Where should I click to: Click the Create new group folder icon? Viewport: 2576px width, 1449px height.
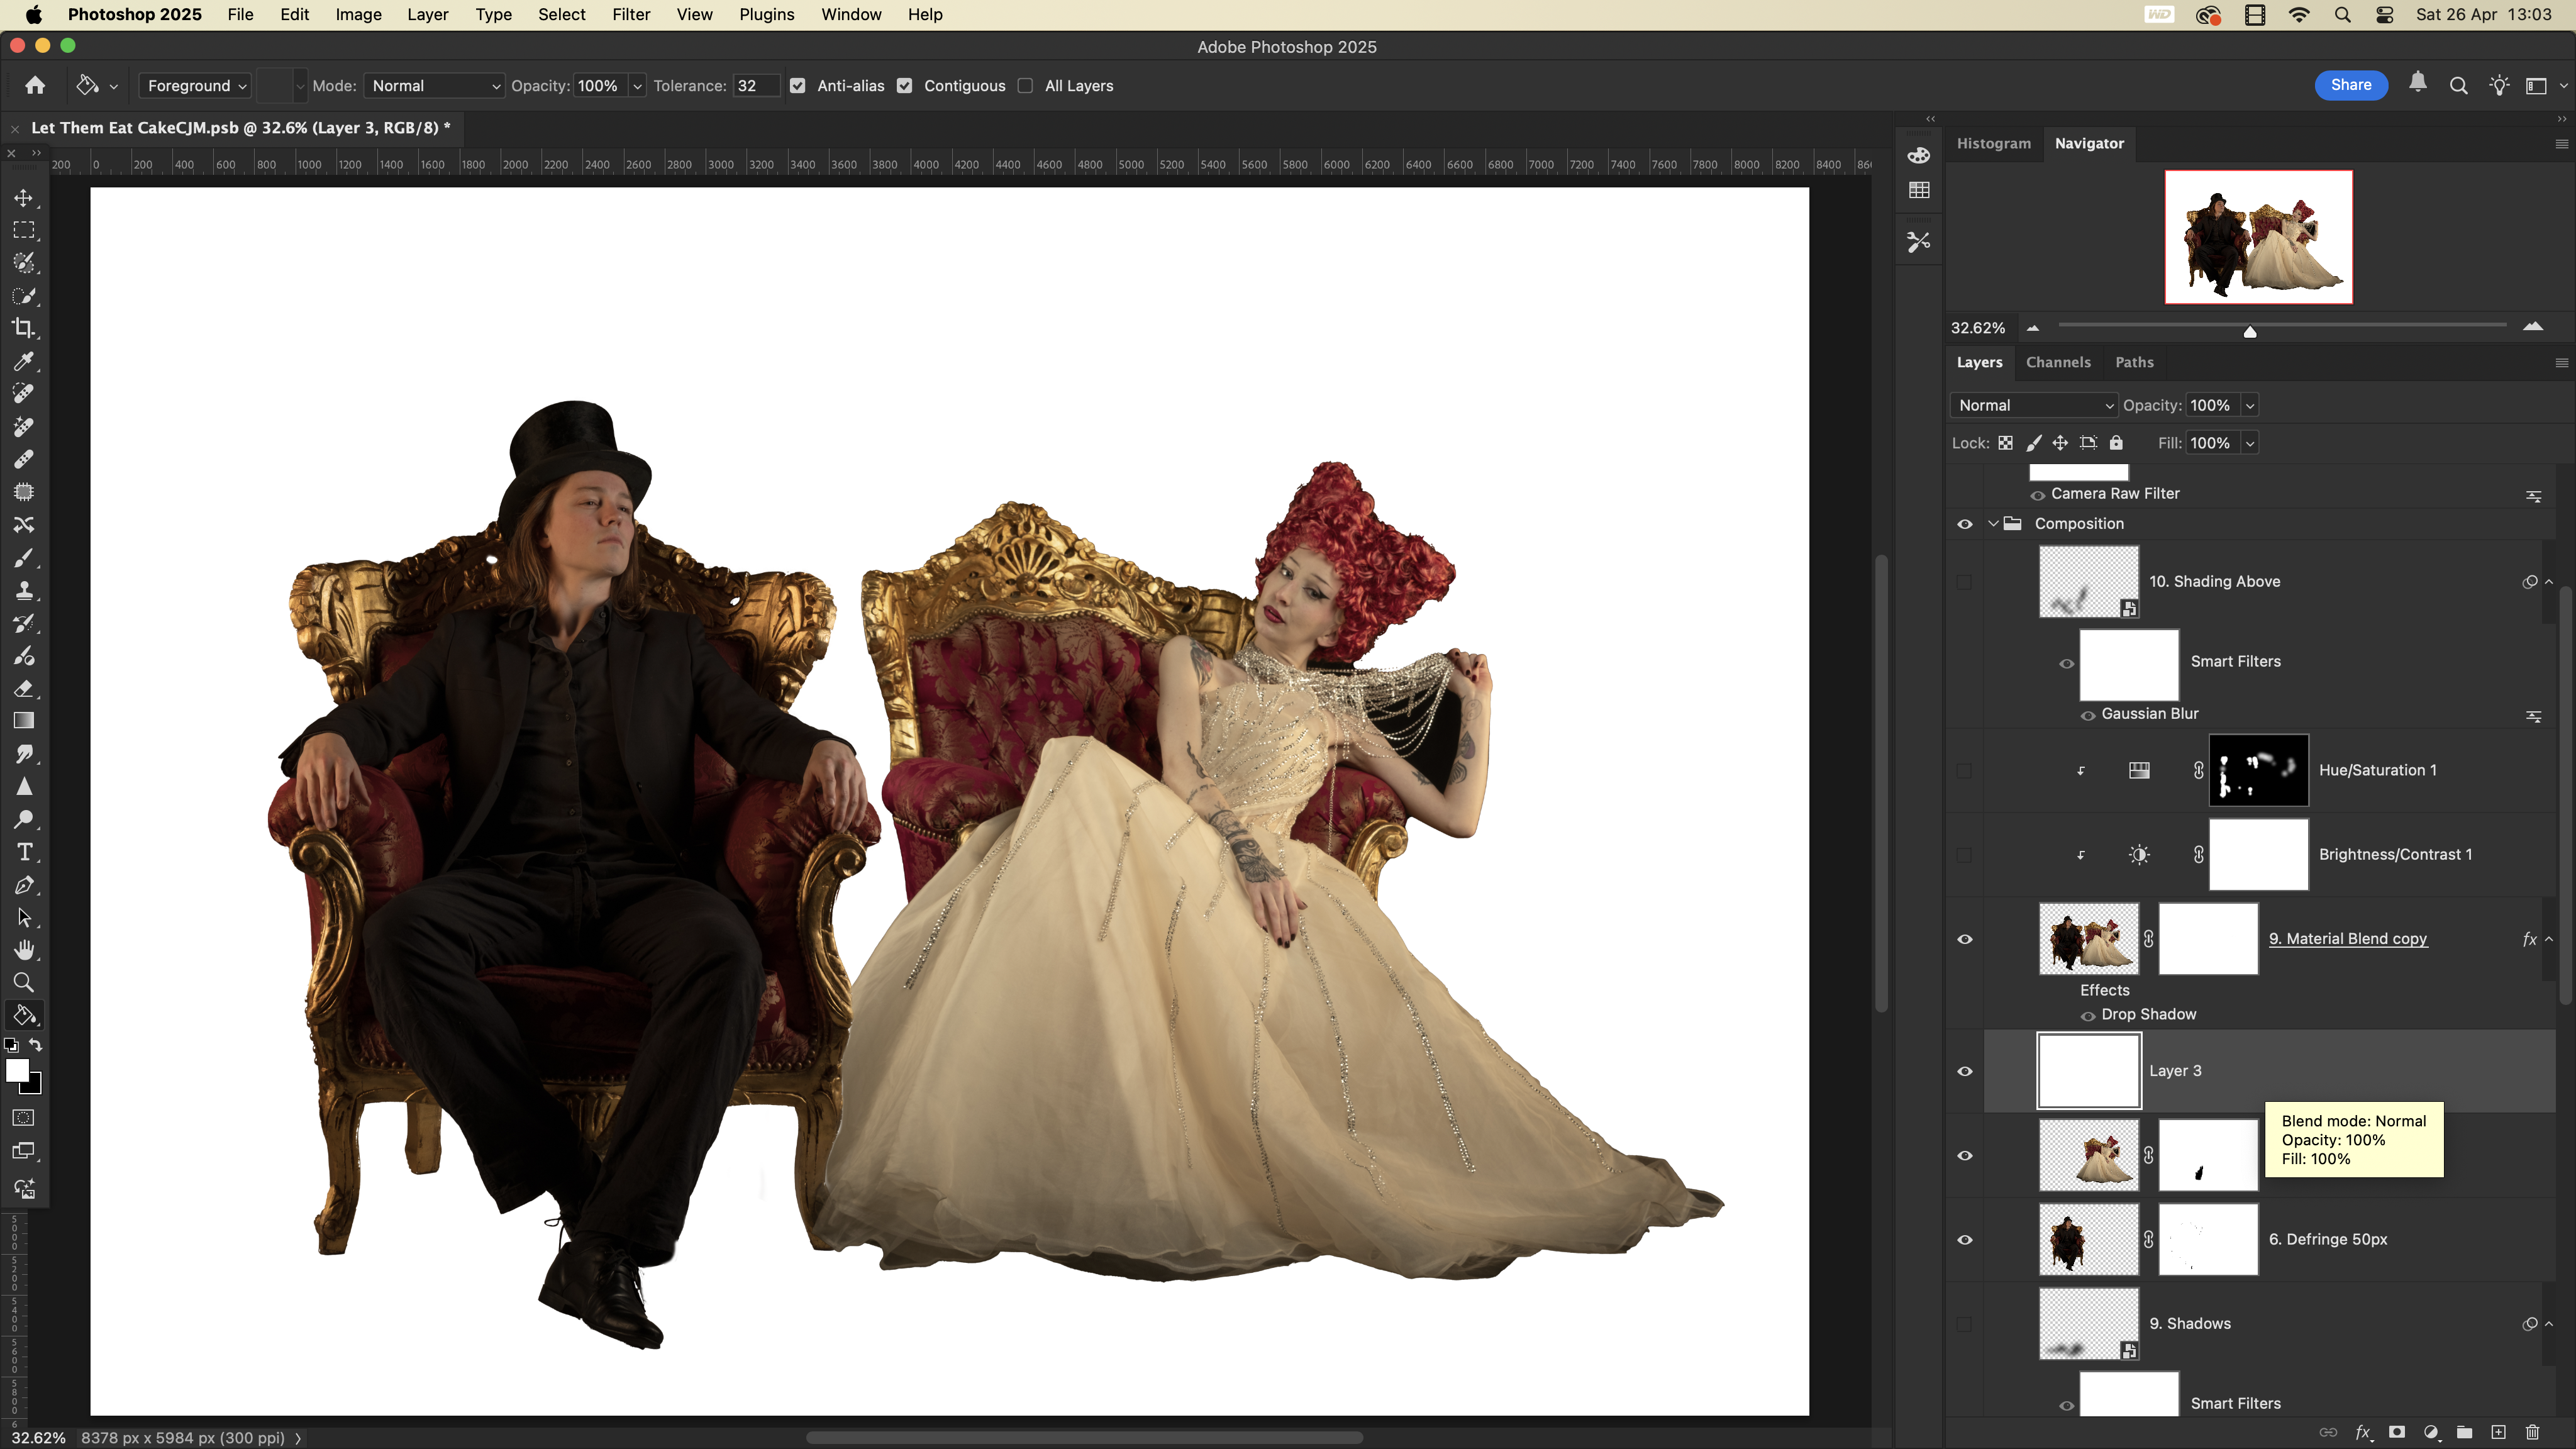(2464, 1432)
